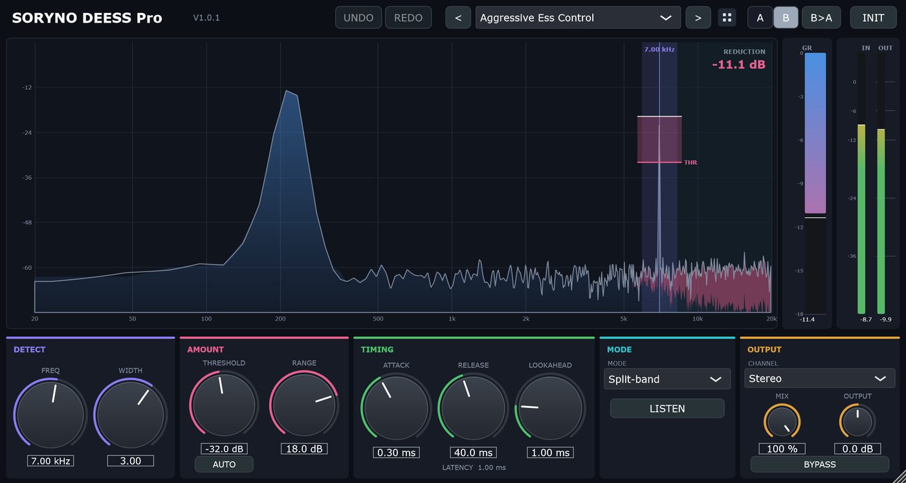The image size is (906, 483).
Task: Click the TIMING section heading
Action: tap(377, 350)
